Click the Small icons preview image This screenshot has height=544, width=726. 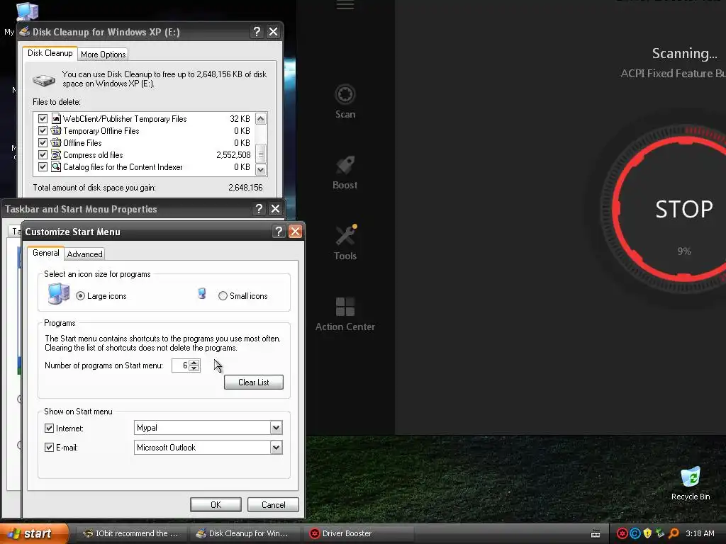coord(202,293)
